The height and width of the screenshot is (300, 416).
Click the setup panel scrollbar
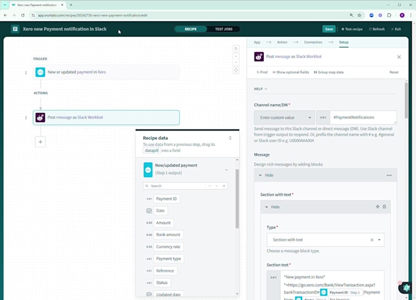(406, 100)
